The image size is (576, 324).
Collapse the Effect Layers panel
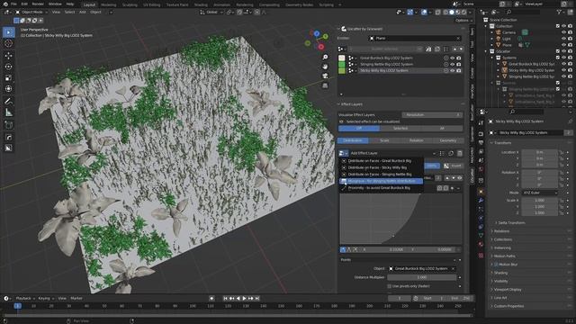click(339, 104)
